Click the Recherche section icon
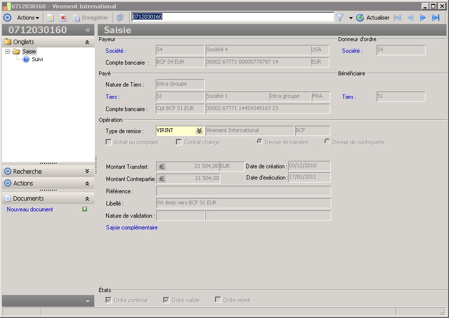449x318 pixels. [8, 171]
